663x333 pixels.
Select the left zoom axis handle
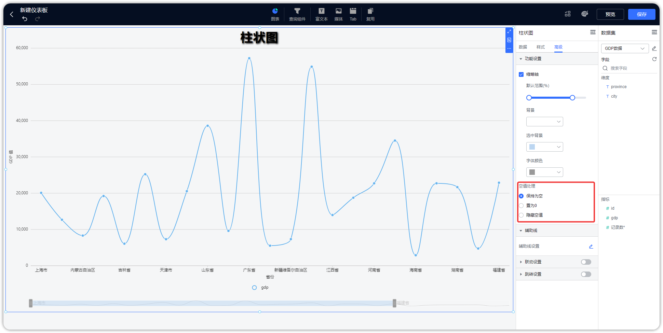pos(31,303)
